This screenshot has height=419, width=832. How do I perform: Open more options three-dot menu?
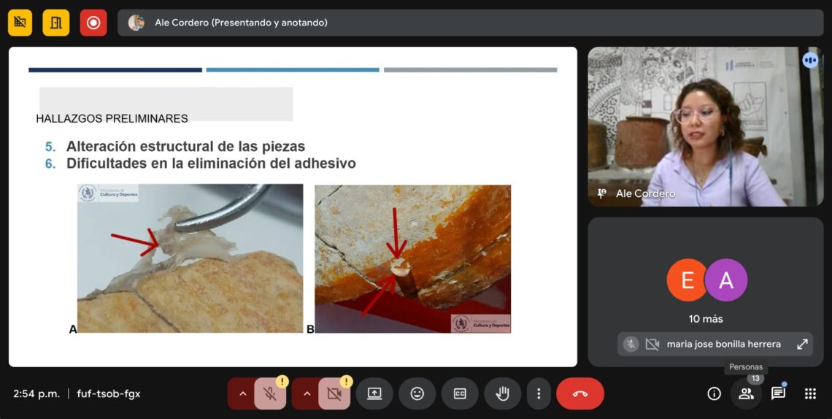click(539, 393)
